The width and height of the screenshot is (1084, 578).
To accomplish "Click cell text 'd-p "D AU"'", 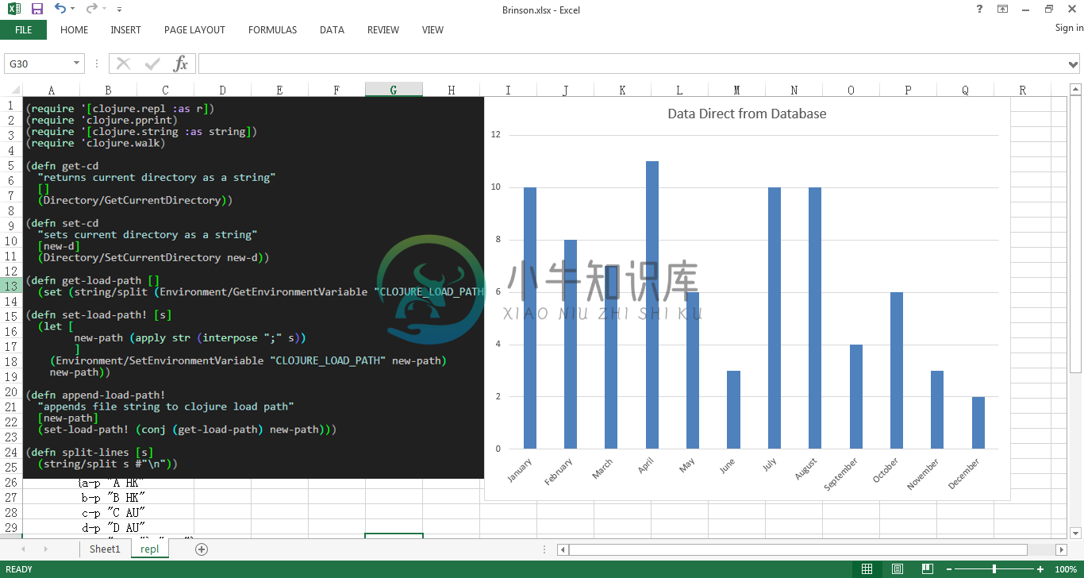I will pyautogui.click(x=113, y=527).
